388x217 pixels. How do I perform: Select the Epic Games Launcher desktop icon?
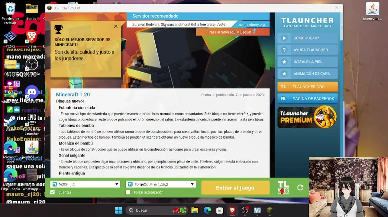(x=32, y=124)
